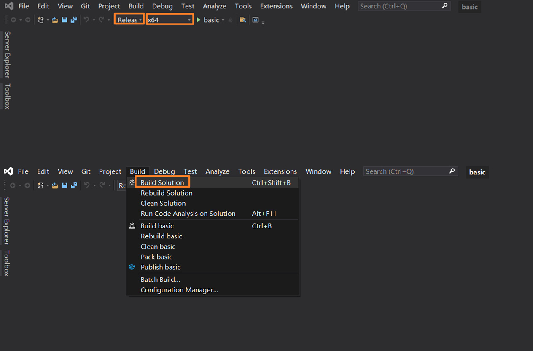
Task: Click the New Project icon in top toolbar
Action: (40, 20)
